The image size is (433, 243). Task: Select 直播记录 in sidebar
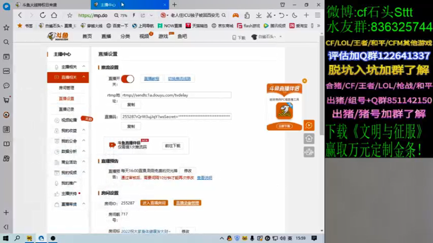67,110
